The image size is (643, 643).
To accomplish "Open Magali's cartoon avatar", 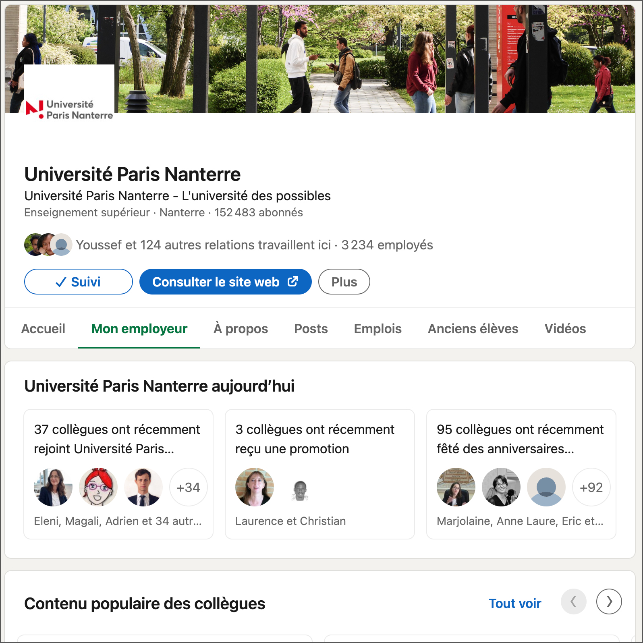I will coord(98,487).
